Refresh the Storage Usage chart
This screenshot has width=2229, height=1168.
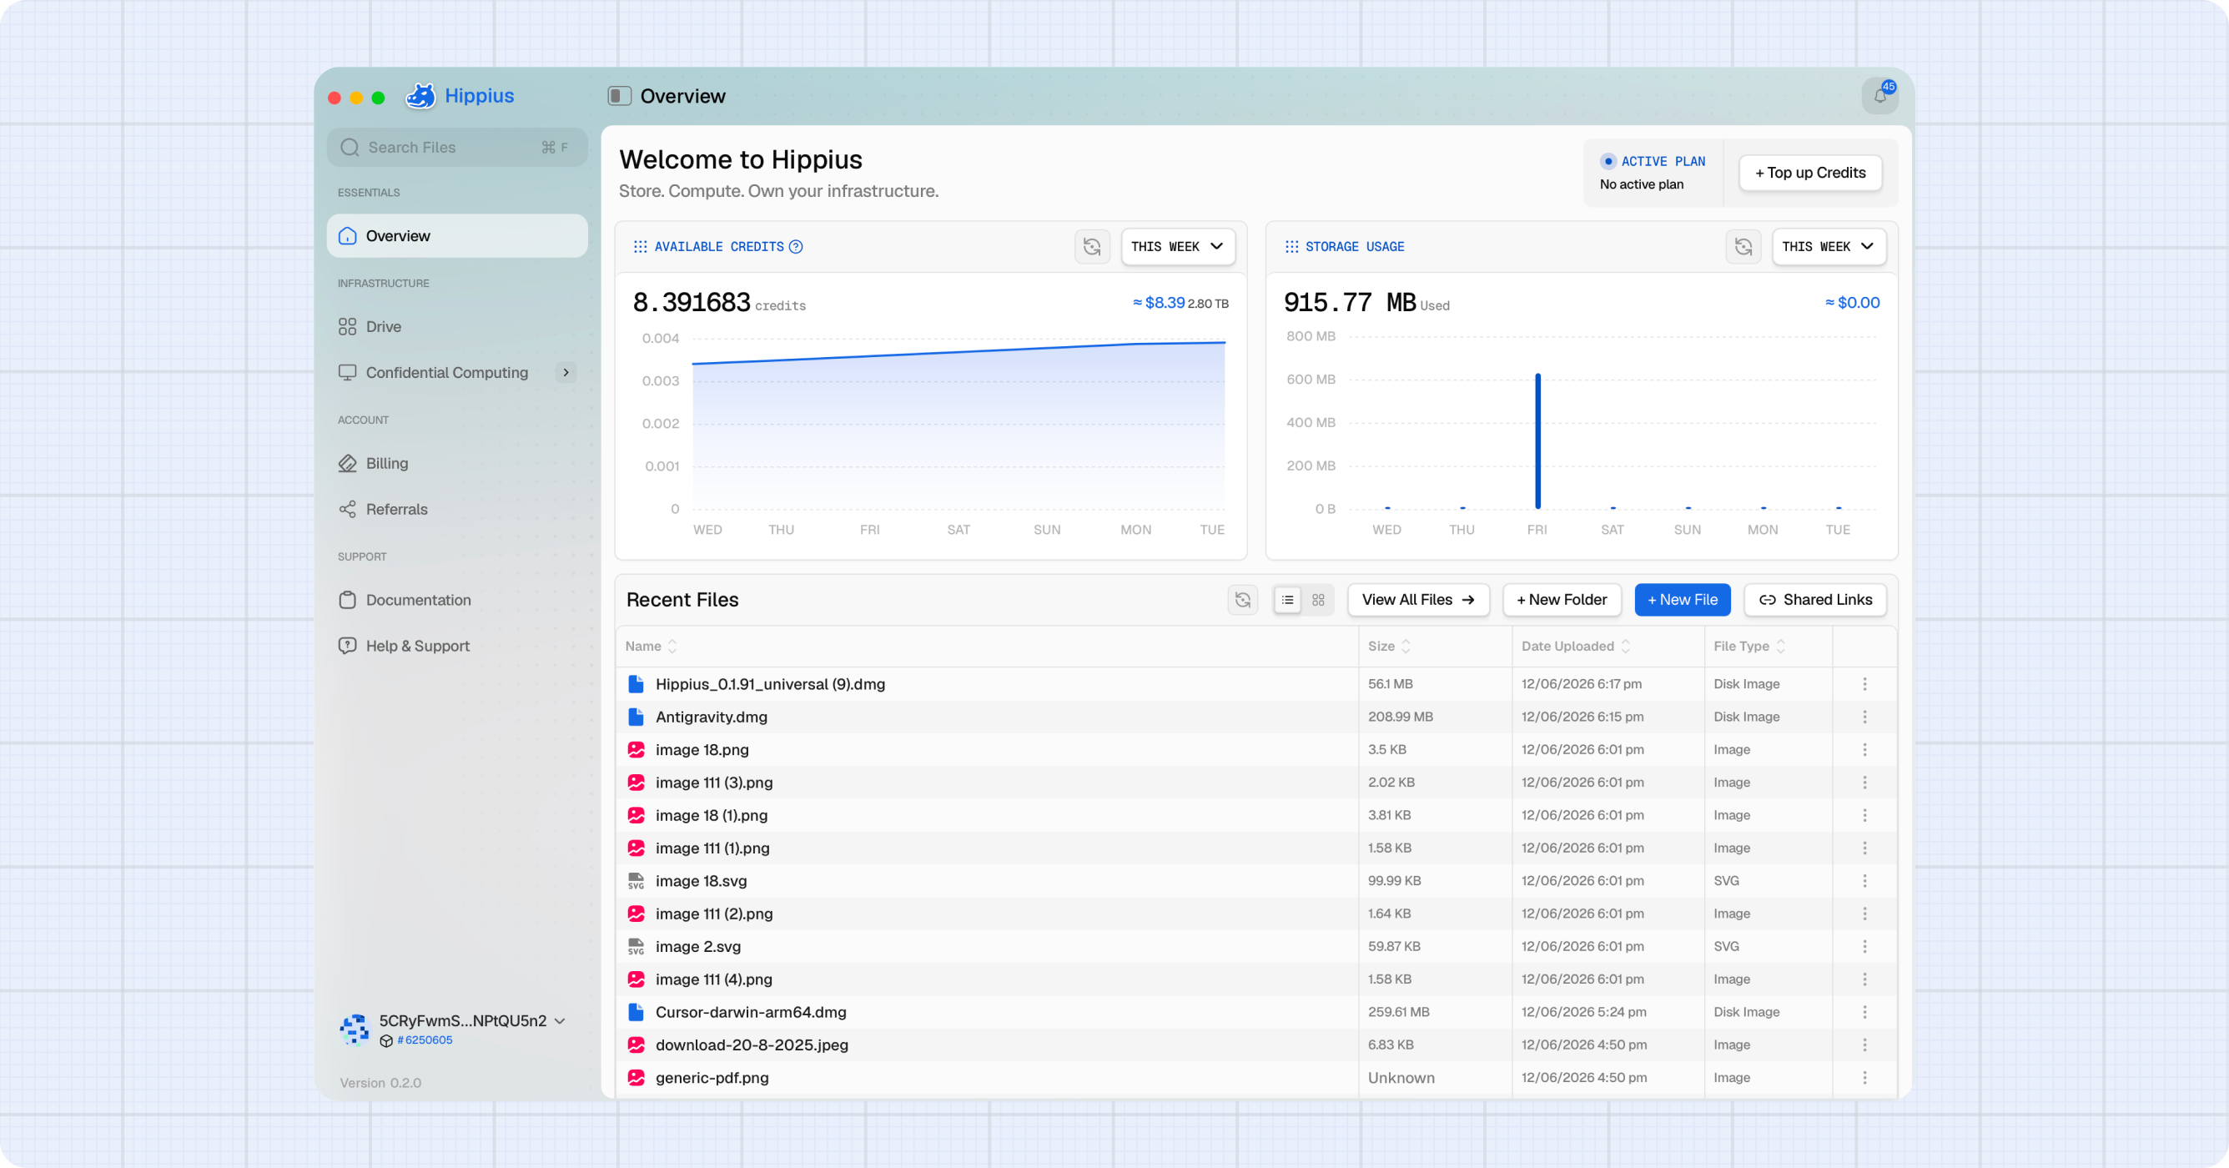point(1743,247)
